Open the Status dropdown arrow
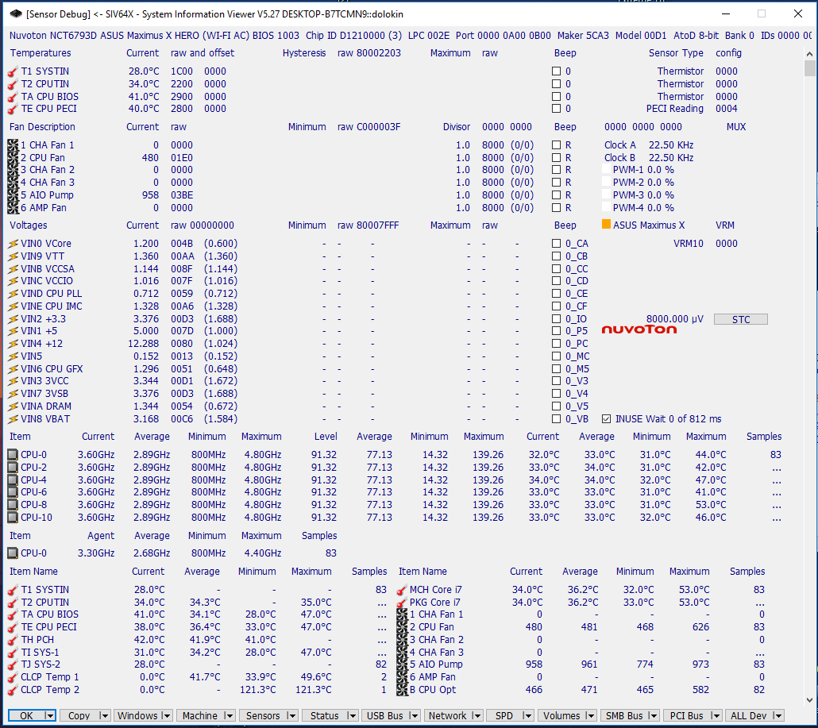 pyautogui.click(x=352, y=716)
